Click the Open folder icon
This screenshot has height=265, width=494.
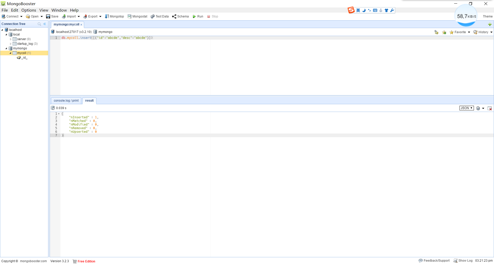(28, 16)
